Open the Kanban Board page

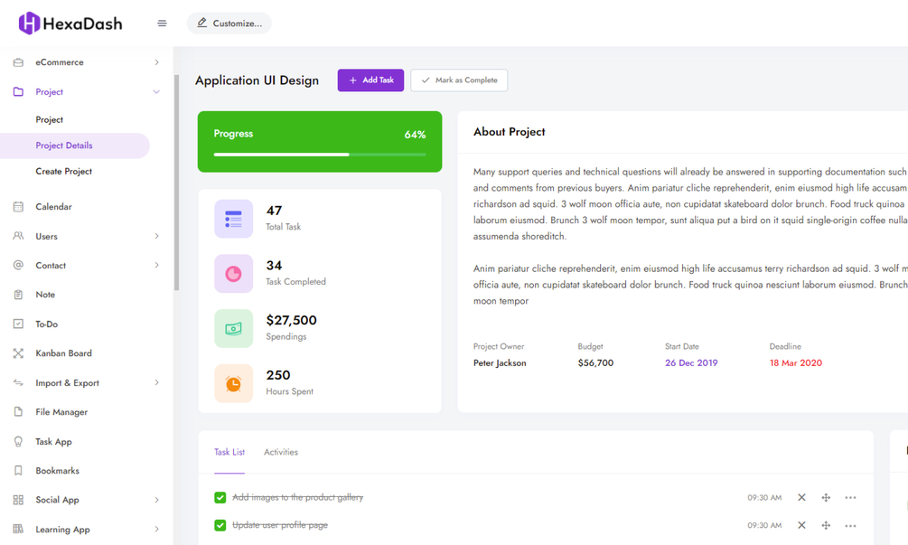[63, 353]
